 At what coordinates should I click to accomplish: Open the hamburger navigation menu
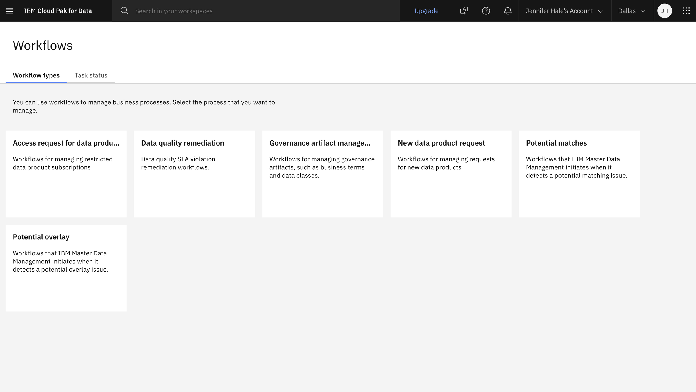(x=9, y=11)
